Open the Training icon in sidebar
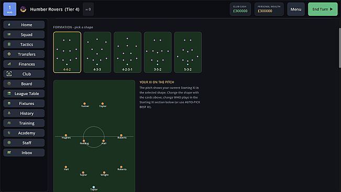 (x=9, y=123)
